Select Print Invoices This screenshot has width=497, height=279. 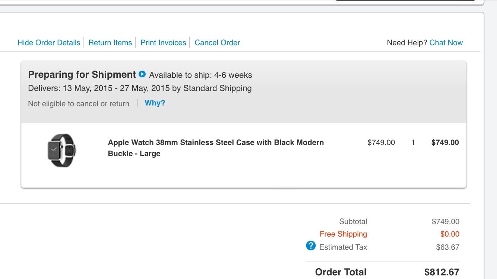[x=163, y=43]
